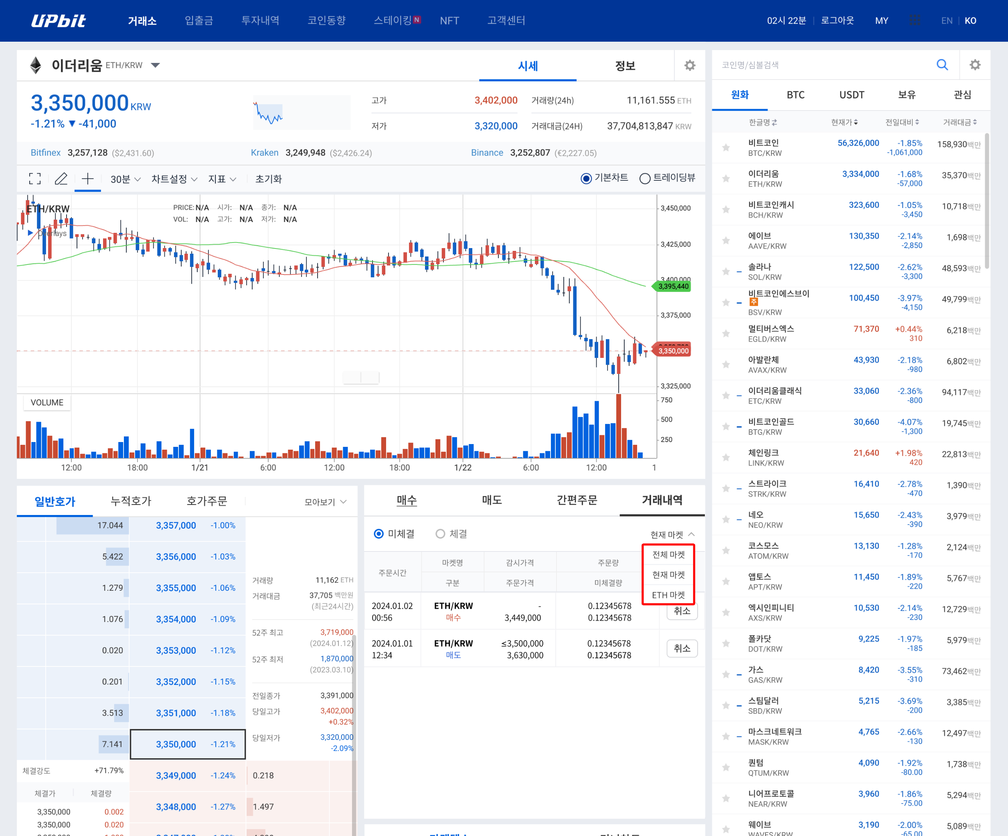Choose 전체 마켓 option

point(668,555)
